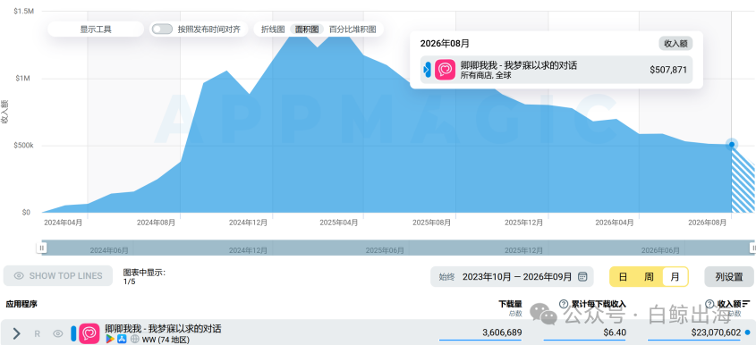Click Google Play store icon in row

[110, 340]
